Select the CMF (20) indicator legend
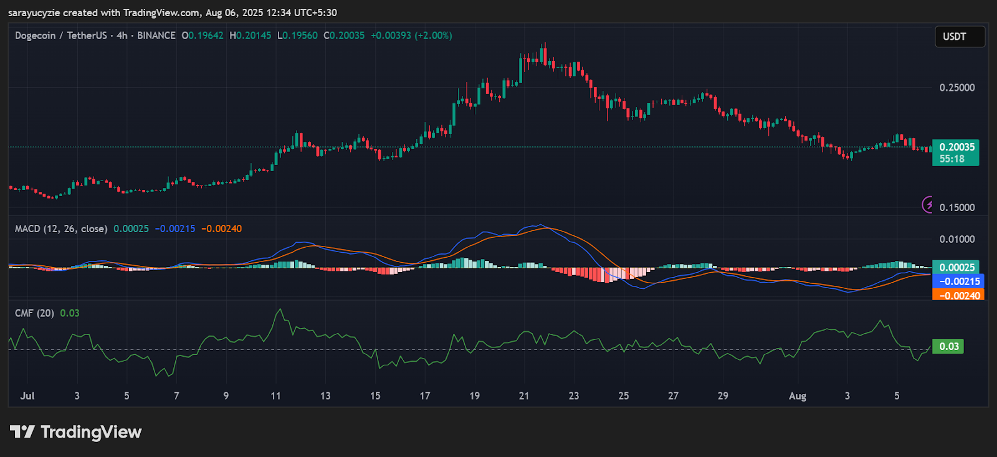Screen dimensions: 997x457 34,313
